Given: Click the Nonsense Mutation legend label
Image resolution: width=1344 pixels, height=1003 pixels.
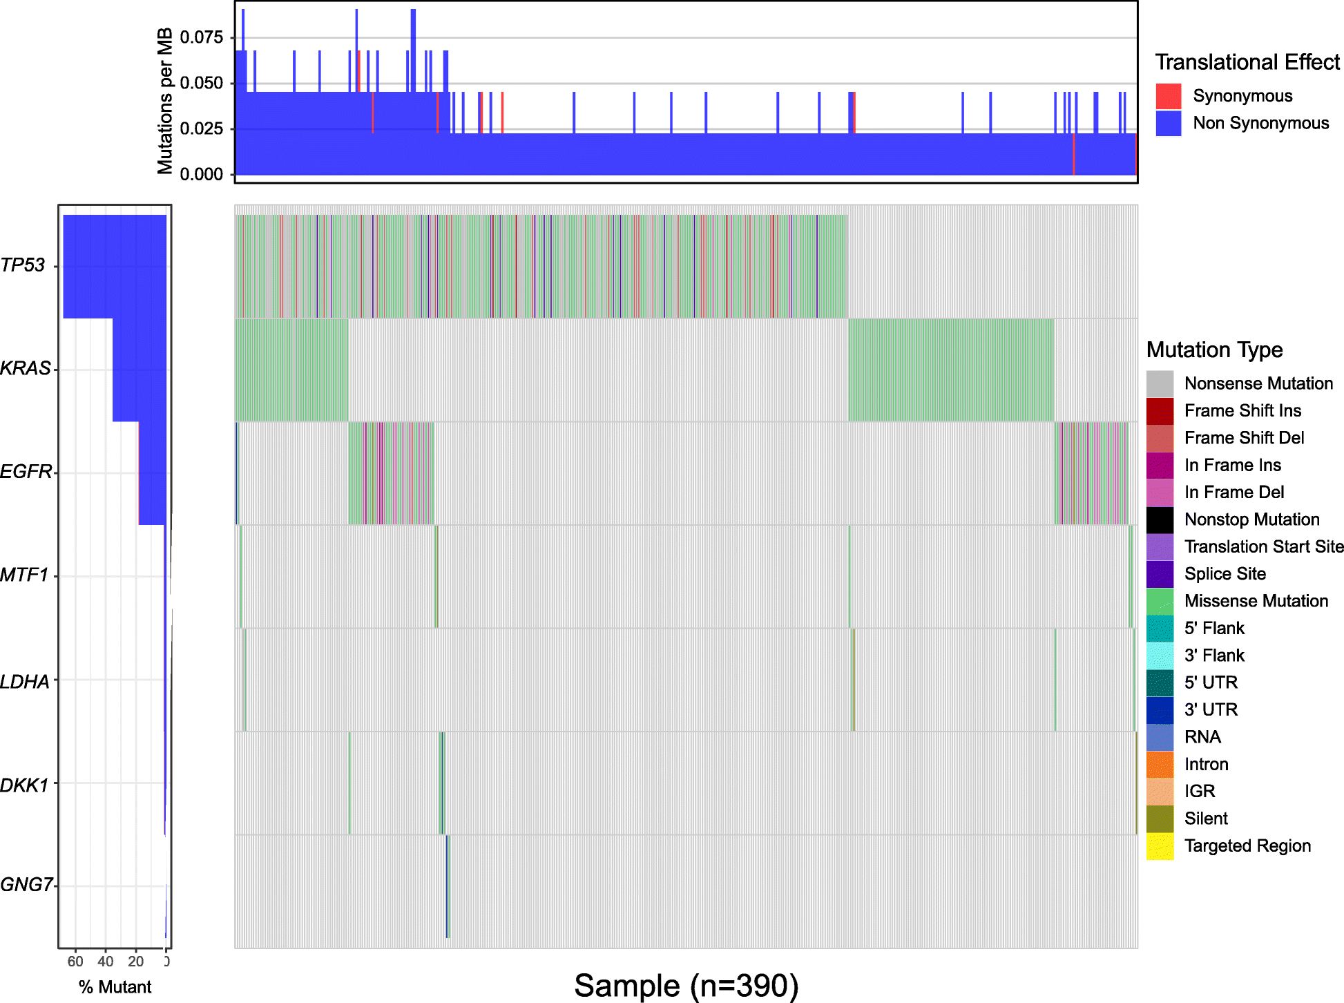Looking at the screenshot, I should [x=1258, y=383].
